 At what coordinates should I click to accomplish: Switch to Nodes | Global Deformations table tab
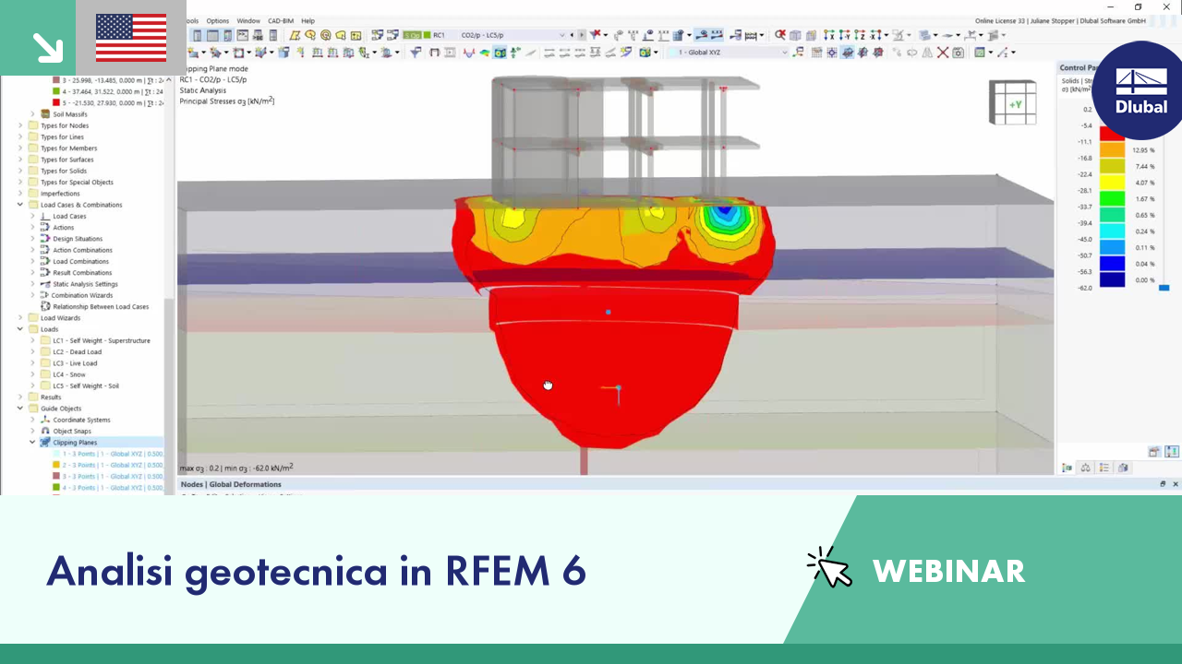click(231, 484)
